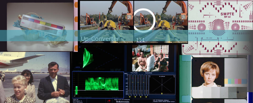Click the yellow patch on the color bar card

click(43, 23)
